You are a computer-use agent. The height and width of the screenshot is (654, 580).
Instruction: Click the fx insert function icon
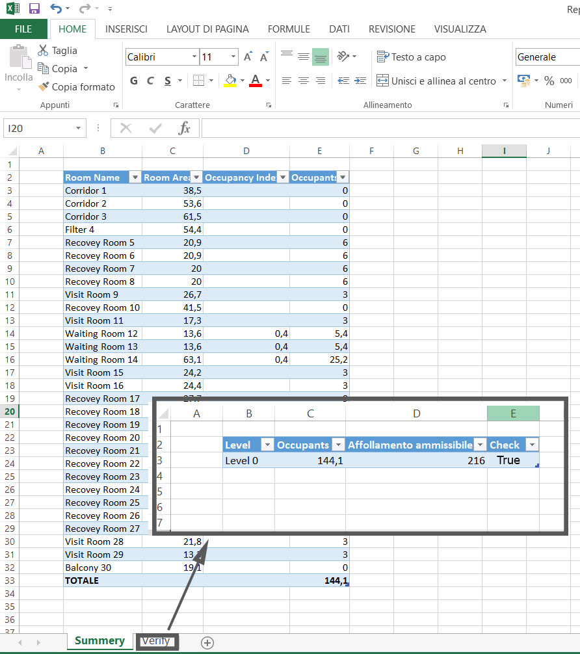click(x=184, y=129)
